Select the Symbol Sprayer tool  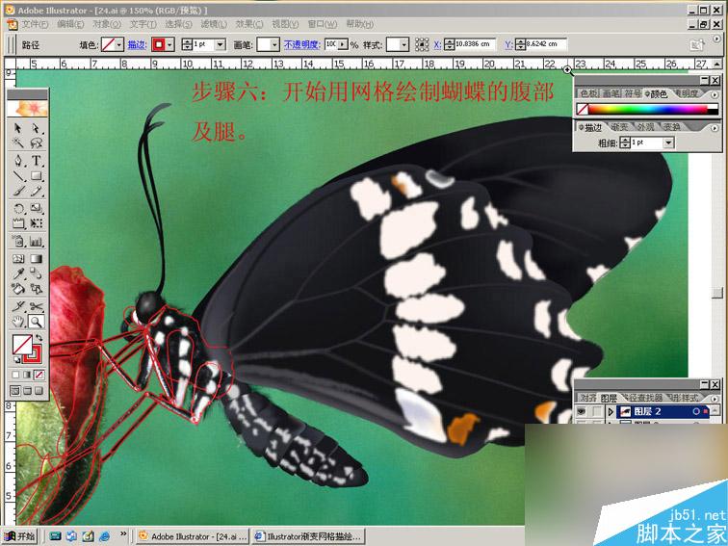click(x=18, y=241)
